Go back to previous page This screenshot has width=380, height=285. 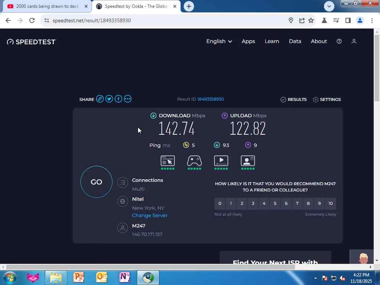point(8,20)
